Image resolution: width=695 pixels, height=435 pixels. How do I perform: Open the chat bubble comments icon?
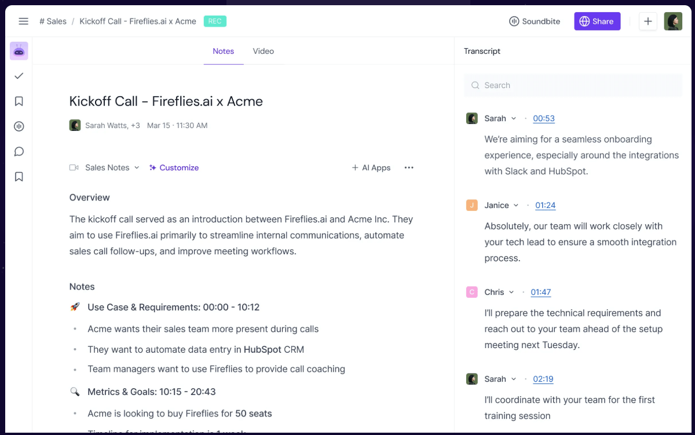tap(19, 152)
